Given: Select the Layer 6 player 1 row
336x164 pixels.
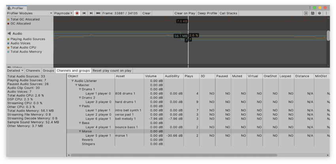Looking at the screenshot, I should 98,119.
